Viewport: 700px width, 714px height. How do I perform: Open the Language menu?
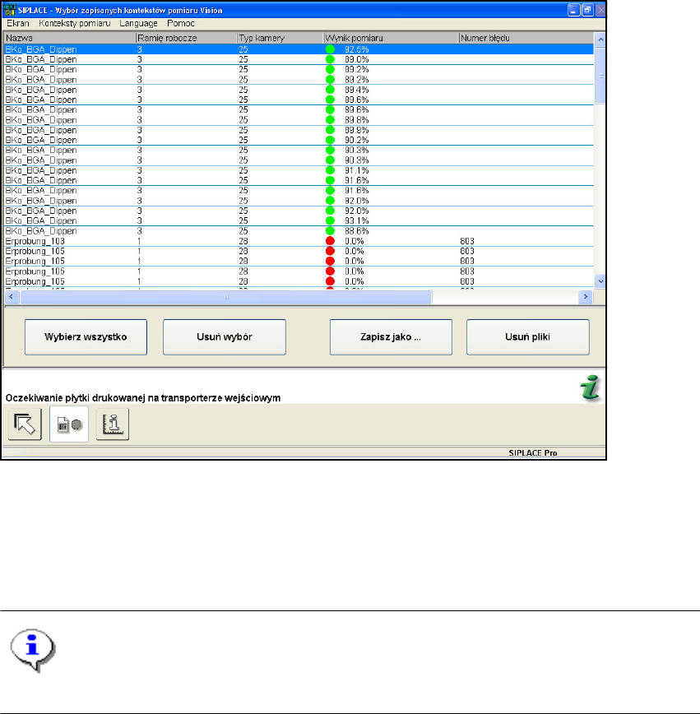(138, 23)
